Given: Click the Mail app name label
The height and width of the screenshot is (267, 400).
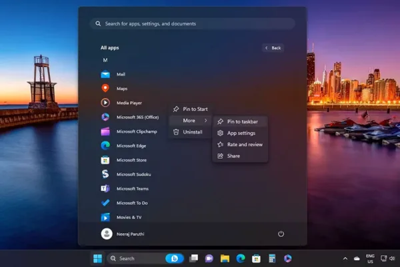Looking at the screenshot, I should click(x=121, y=74).
